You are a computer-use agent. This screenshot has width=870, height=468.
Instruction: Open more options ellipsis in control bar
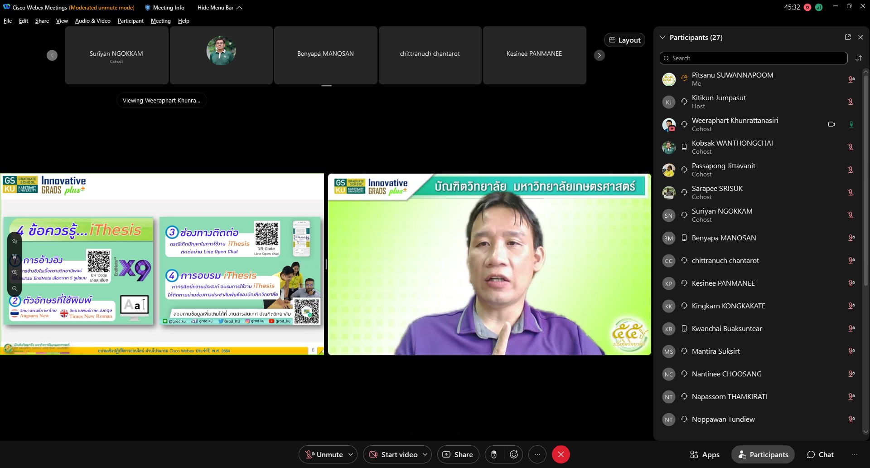(537, 454)
